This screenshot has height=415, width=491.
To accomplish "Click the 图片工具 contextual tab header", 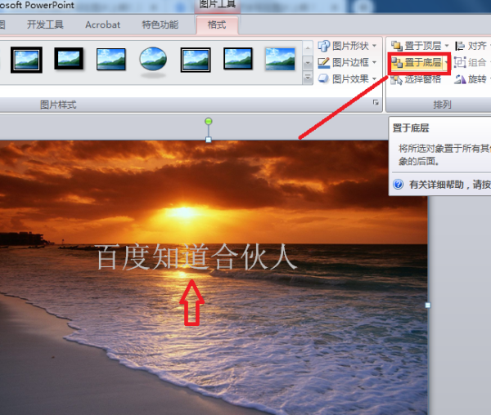I will [218, 4].
